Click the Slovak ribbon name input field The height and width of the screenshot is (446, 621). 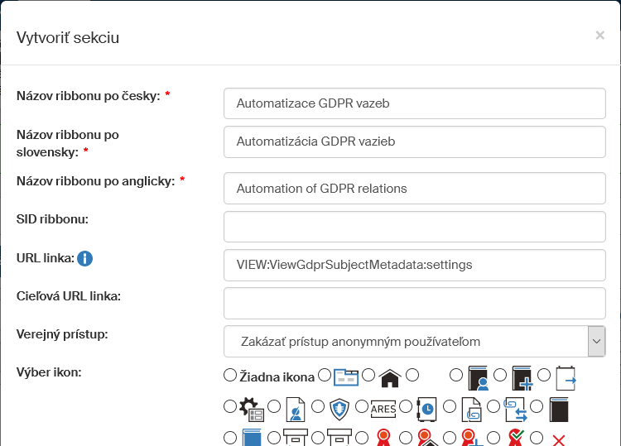coord(414,141)
